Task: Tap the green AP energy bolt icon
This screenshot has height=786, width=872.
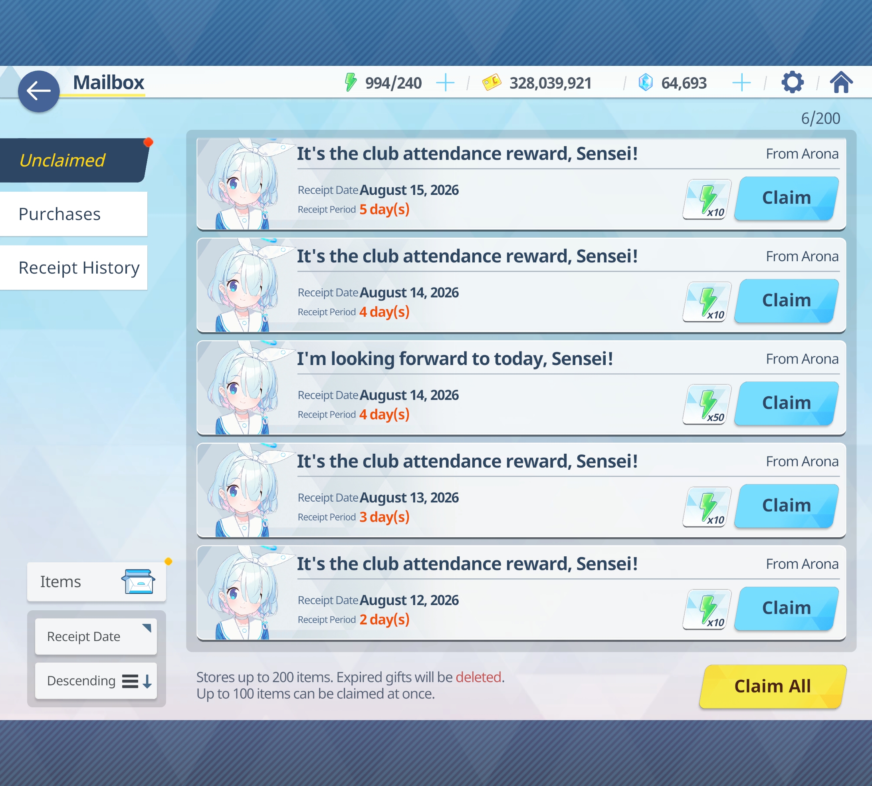Action: pyautogui.click(x=351, y=82)
